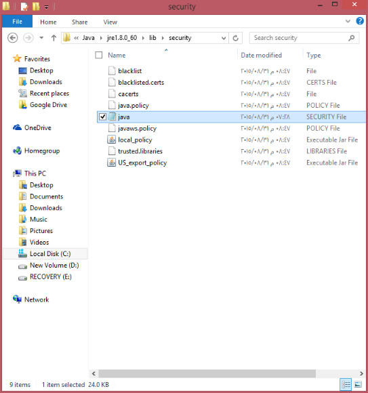Go up one folder level arrow
This screenshot has height=393, width=368.
pos(54,38)
